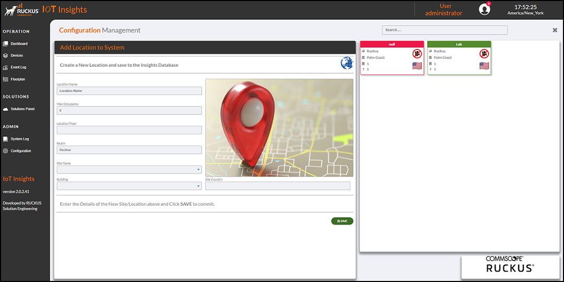Image resolution: width=564 pixels, height=282 pixels.
Task: Click the clock showing 17:52:25
Action: point(525,7)
